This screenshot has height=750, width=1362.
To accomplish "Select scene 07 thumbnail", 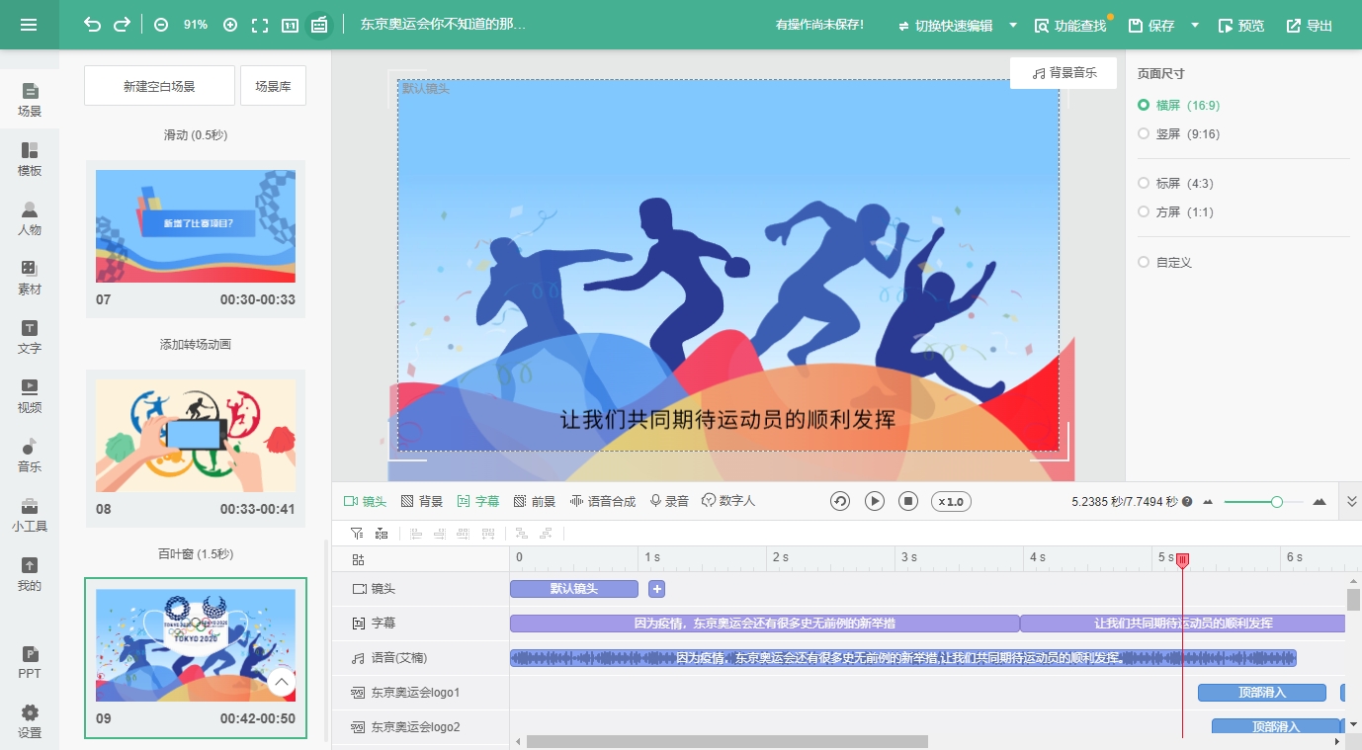I will (x=196, y=226).
